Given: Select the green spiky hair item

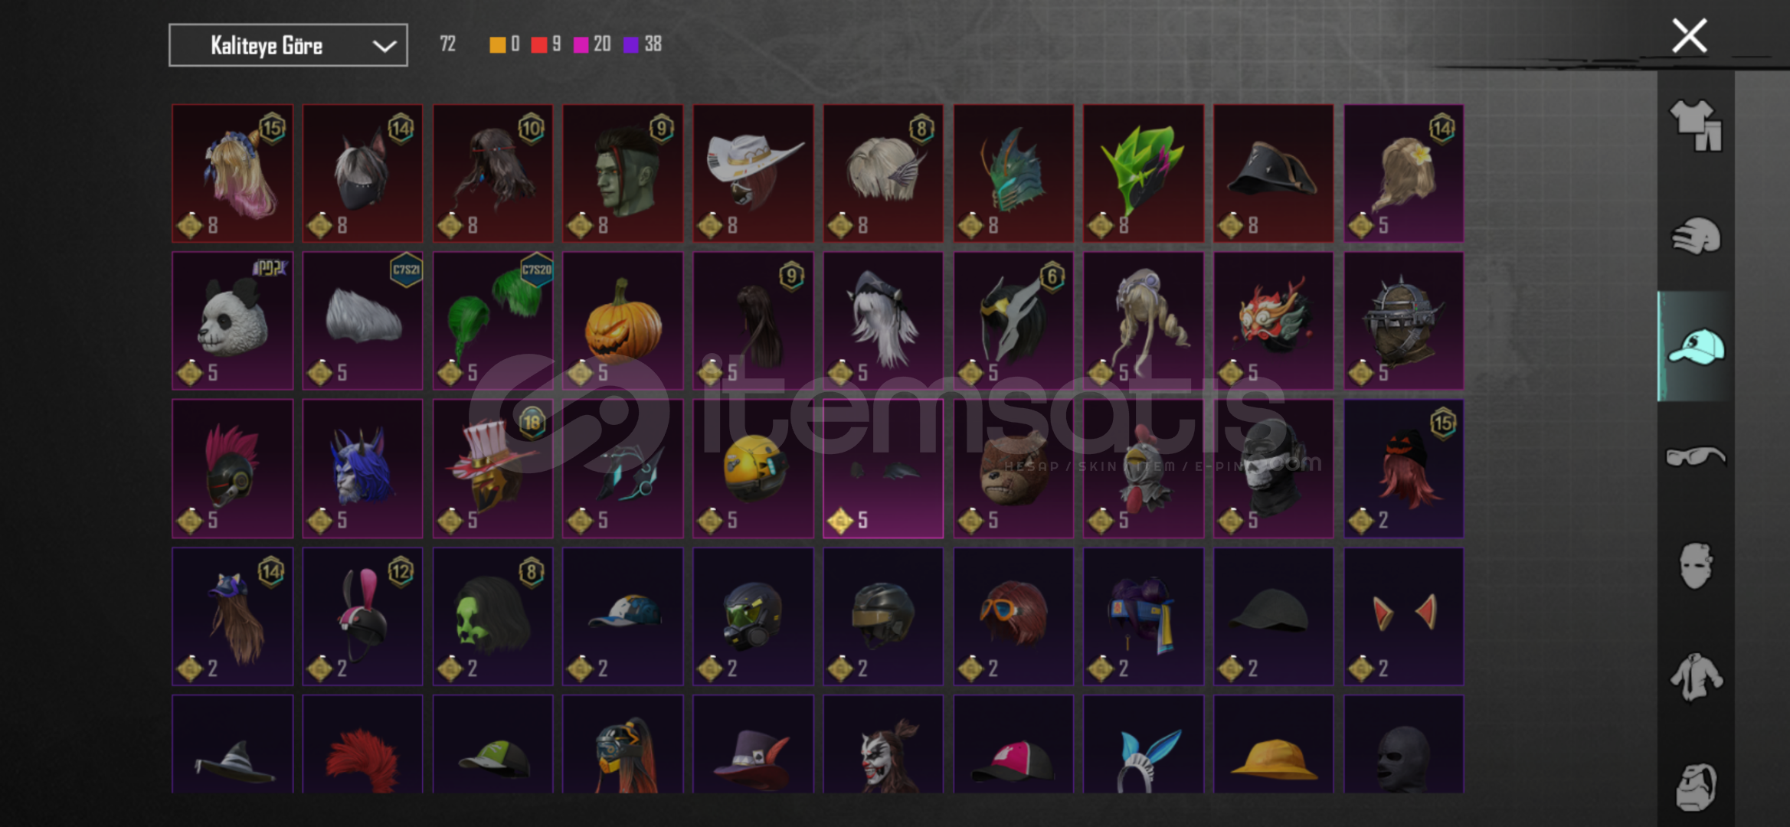Looking at the screenshot, I should [1143, 173].
